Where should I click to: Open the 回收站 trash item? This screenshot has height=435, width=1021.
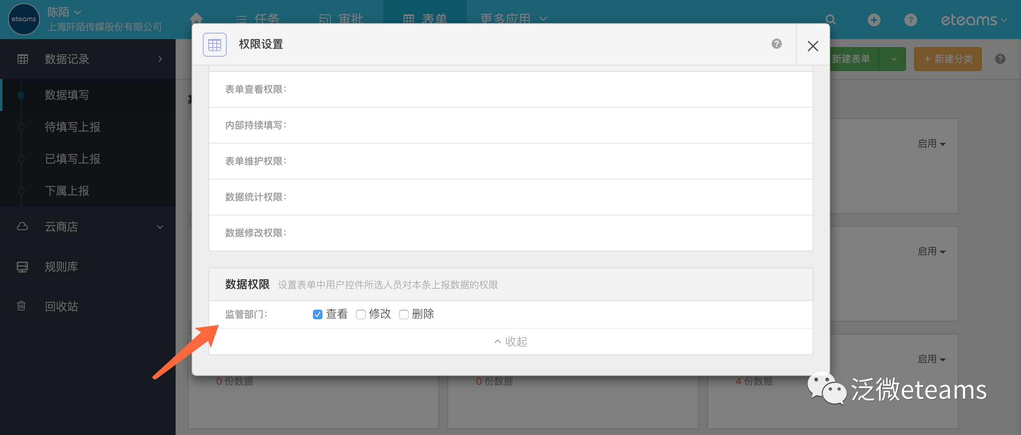pos(61,306)
